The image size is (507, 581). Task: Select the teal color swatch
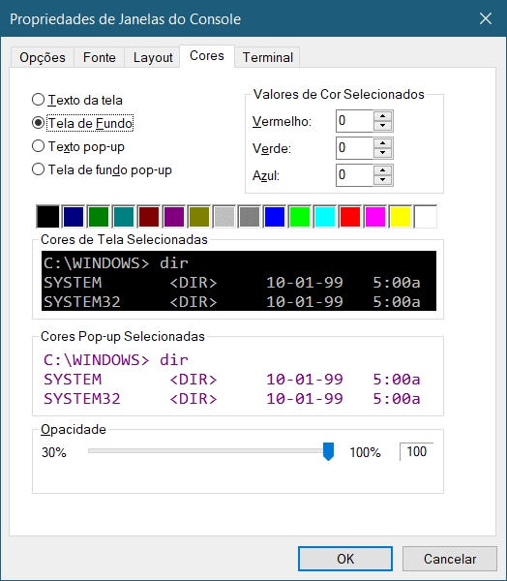123,216
